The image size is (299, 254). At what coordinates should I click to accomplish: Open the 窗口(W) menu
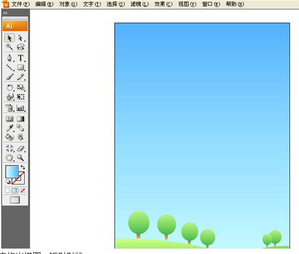pyautogui.click(x=211, y=4)
